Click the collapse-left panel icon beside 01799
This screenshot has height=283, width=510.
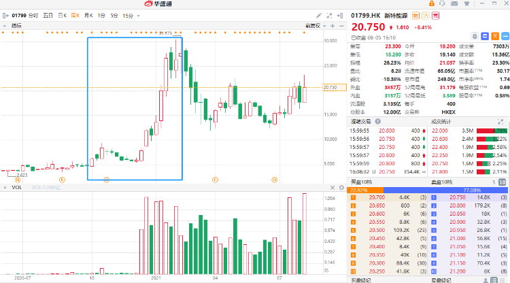5,16
